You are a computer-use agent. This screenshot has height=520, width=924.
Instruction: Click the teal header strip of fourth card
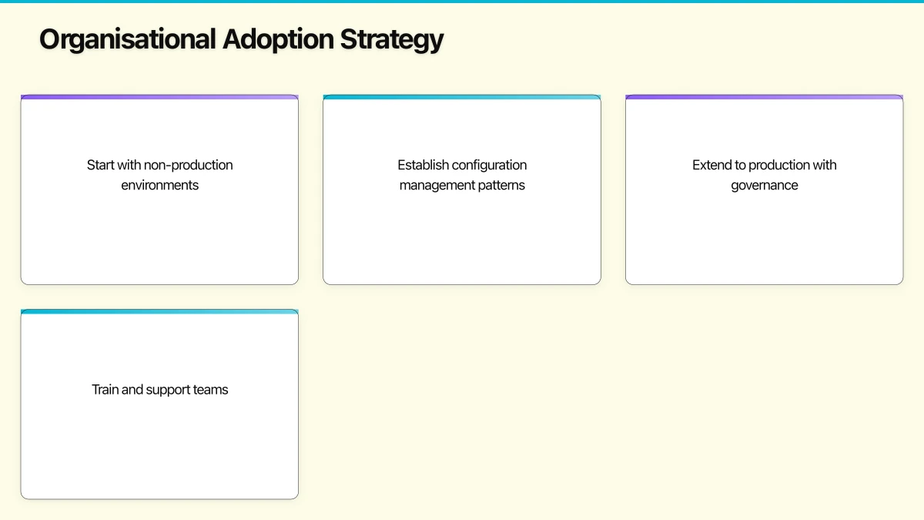pyautogui.click(x=159, y=312)
